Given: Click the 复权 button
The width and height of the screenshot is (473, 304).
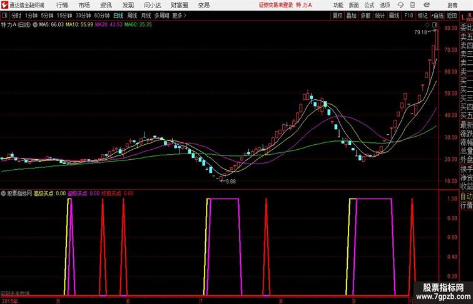Looking at the screenshot, I should click(337, 16).
